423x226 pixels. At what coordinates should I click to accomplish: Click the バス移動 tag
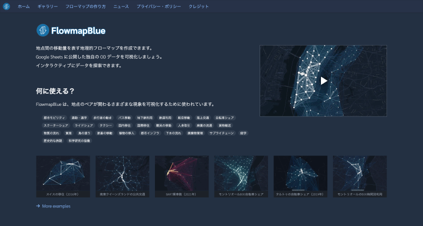point(124,117)
